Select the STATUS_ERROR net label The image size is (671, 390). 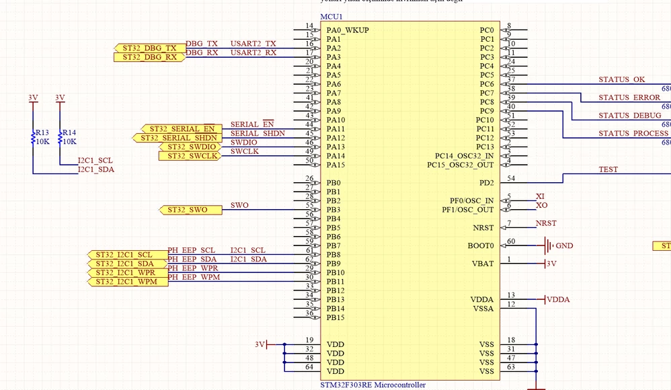coord(629,97)
